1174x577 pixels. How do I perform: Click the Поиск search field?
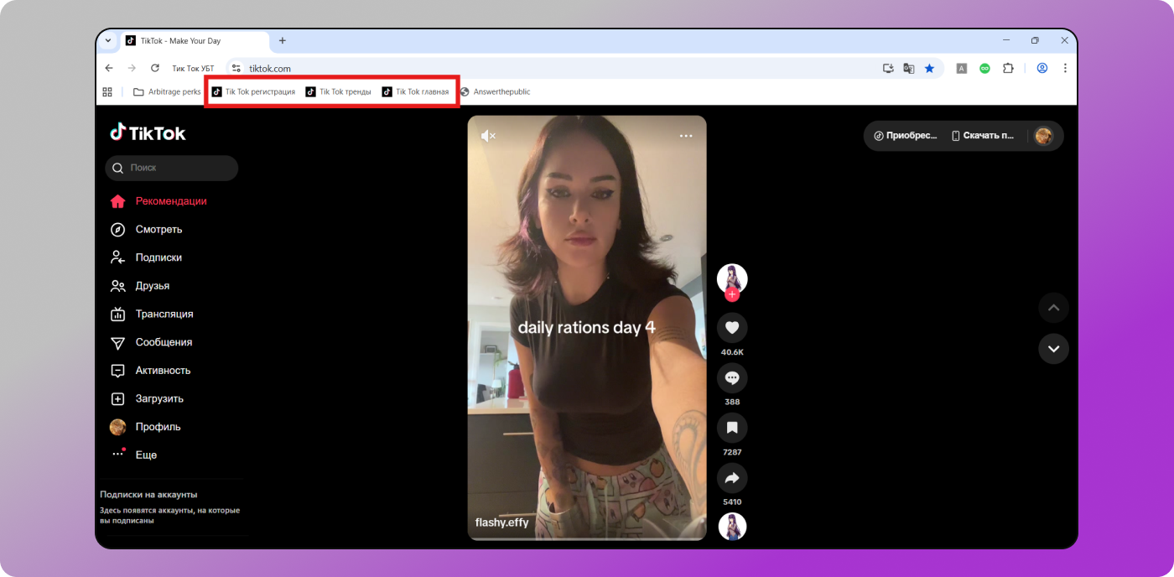tap(172, 168)
